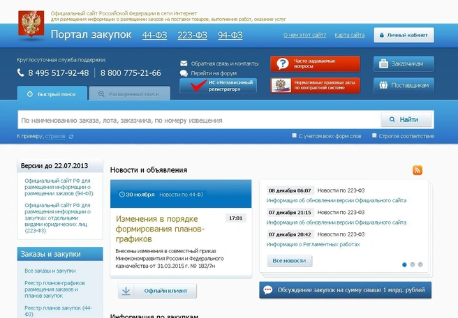Click the envelope feedback icon
Viewport: 458px width, 318px height.
tap(184, 63)
